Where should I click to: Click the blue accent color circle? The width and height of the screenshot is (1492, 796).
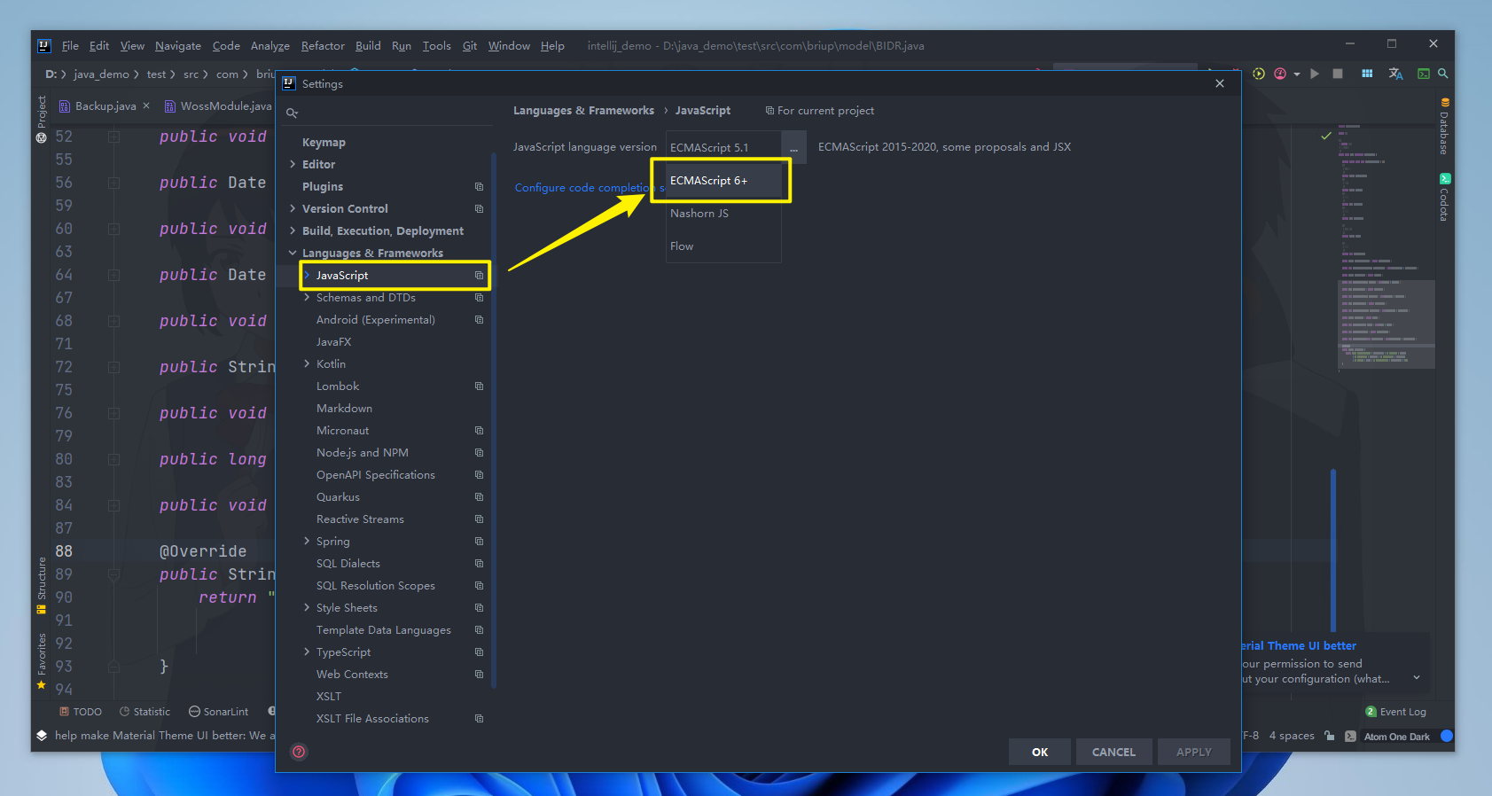[x=1447, y=736]
